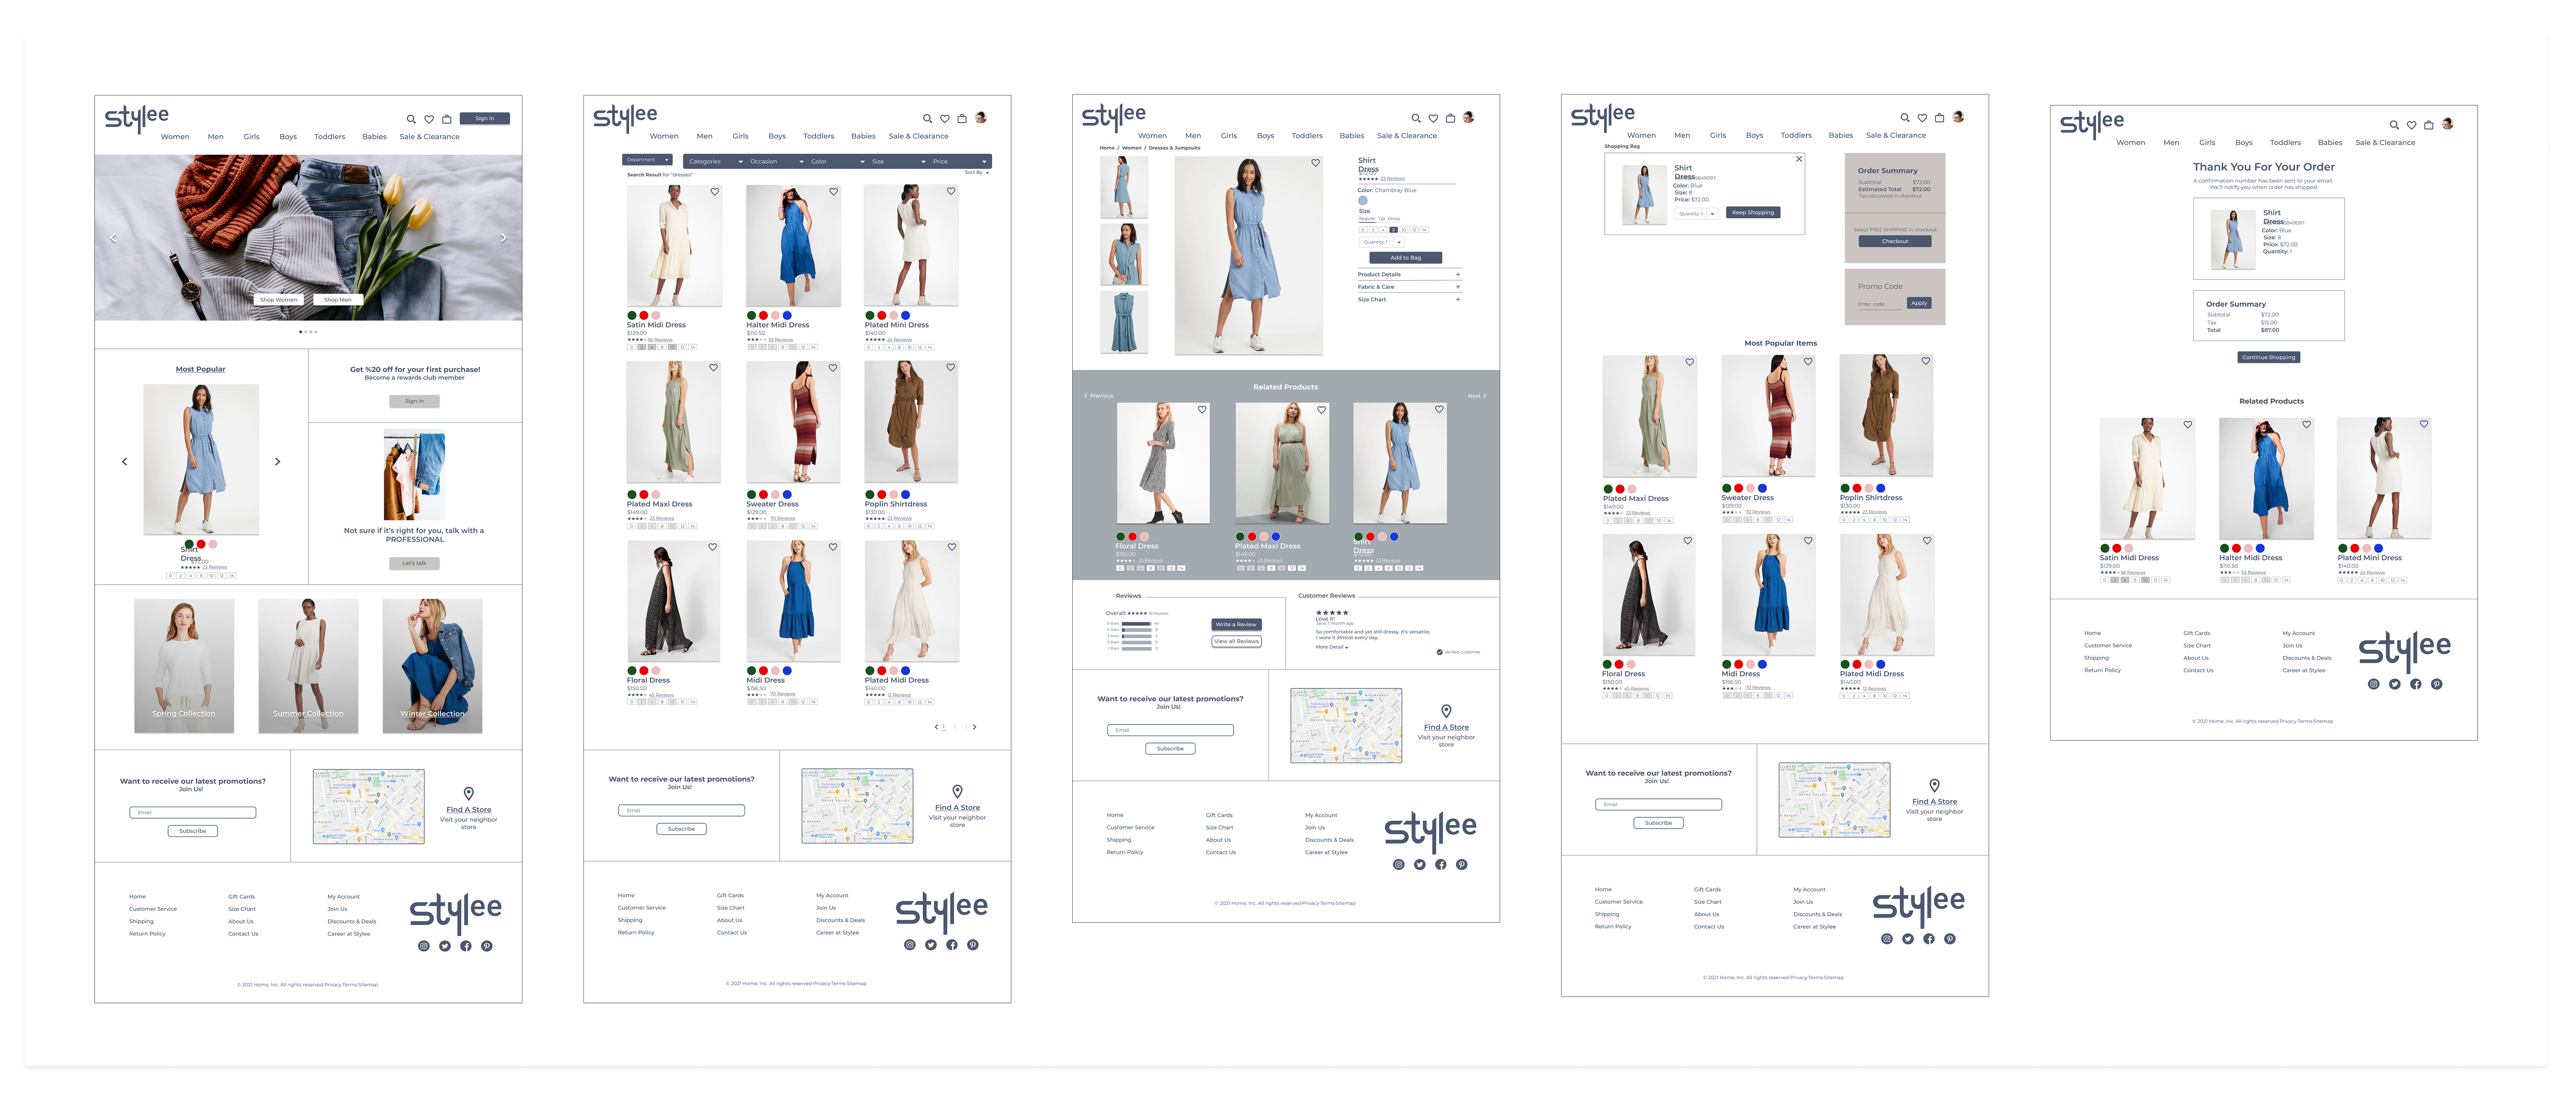
Task: Go to next search results page arrow
Action: 975,727
